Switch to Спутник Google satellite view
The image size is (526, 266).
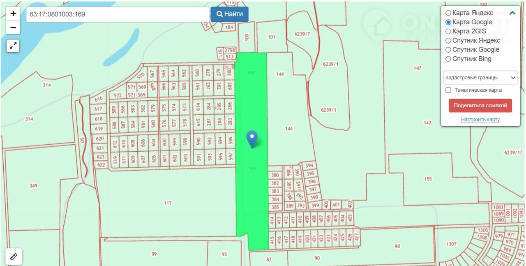coord(448,50)
